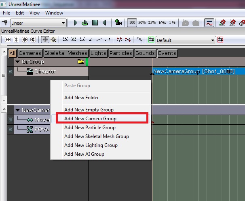Open the File menu
Image resolution: width=245 pixels, height=201 pixels.
[6, 13]
